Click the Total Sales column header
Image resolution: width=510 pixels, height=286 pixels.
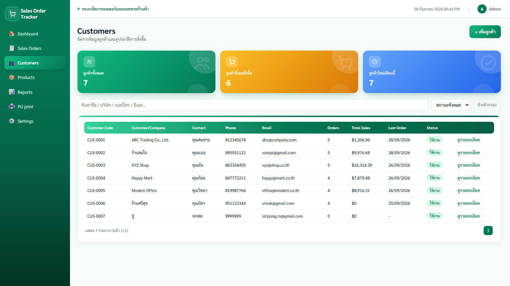361,128
